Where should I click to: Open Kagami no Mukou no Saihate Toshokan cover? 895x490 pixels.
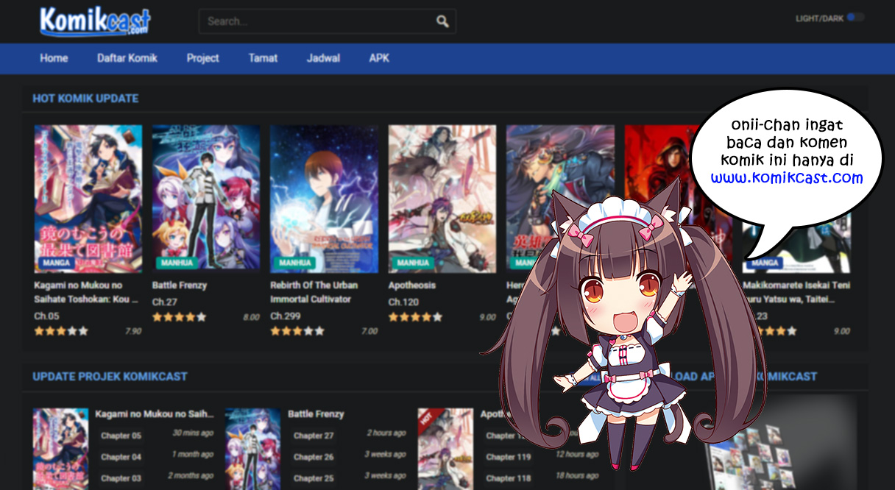(x=88, y=197)
